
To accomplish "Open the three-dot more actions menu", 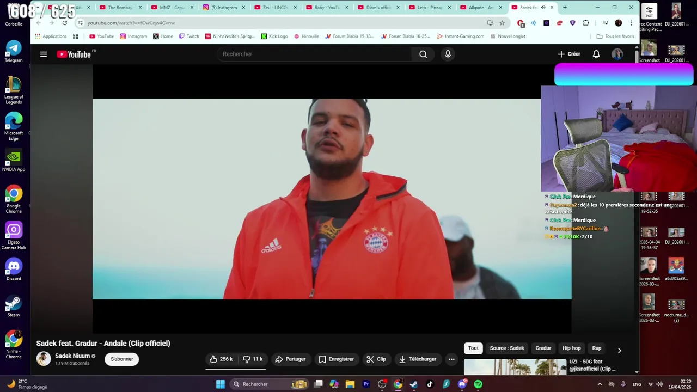I will coord(451,359).
